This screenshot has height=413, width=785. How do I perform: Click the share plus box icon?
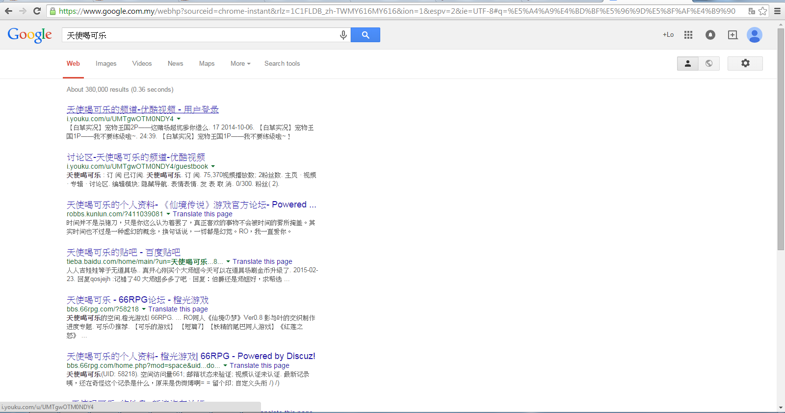pyautogui.click(x=733, y=35)
